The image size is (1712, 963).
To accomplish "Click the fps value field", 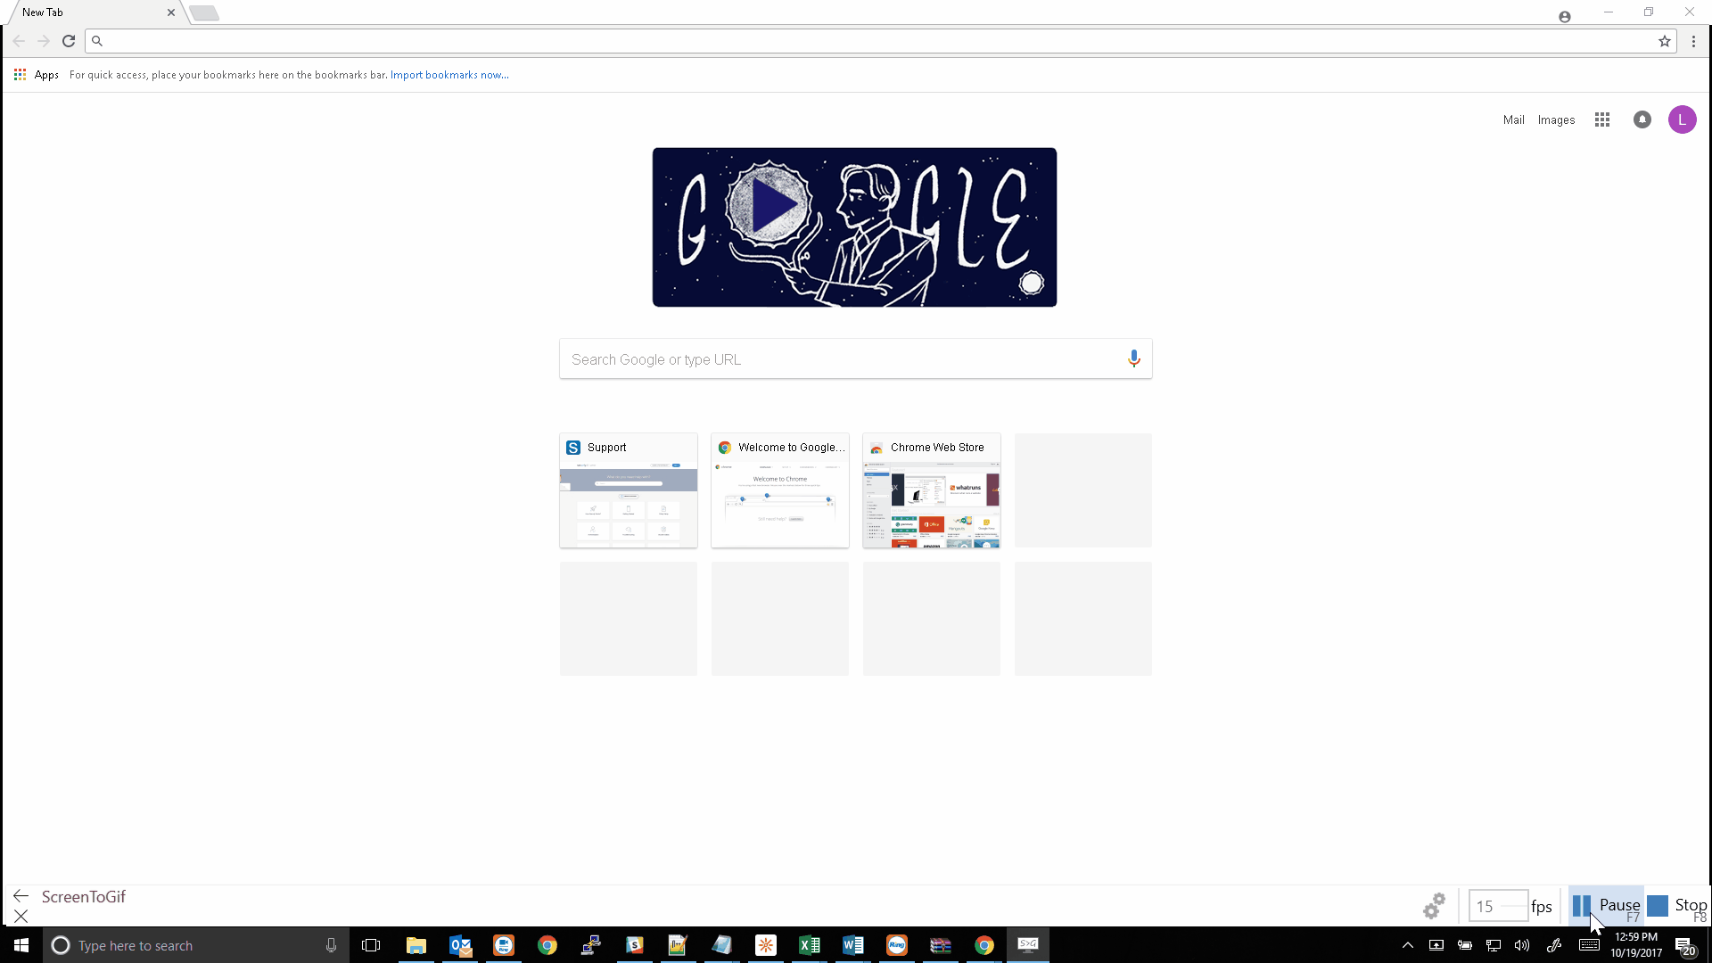I will click(1498, 906).
